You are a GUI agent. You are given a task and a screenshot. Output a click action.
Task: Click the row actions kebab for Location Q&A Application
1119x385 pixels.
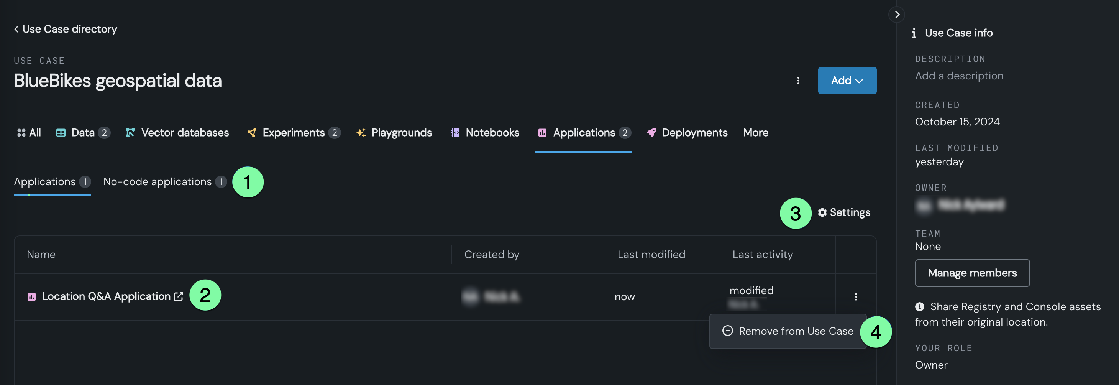click(856, 297)
